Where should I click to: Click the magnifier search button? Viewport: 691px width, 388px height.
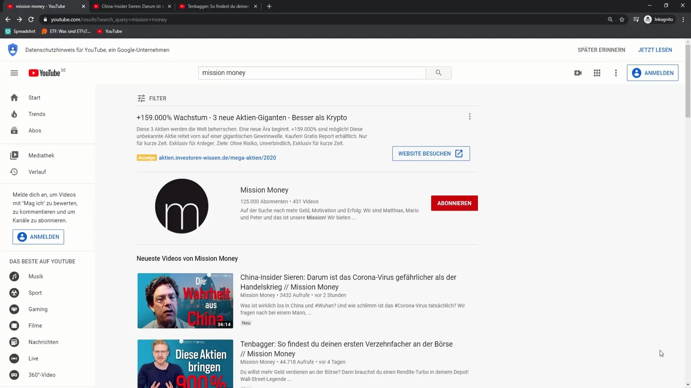click(x=438, y=73)
